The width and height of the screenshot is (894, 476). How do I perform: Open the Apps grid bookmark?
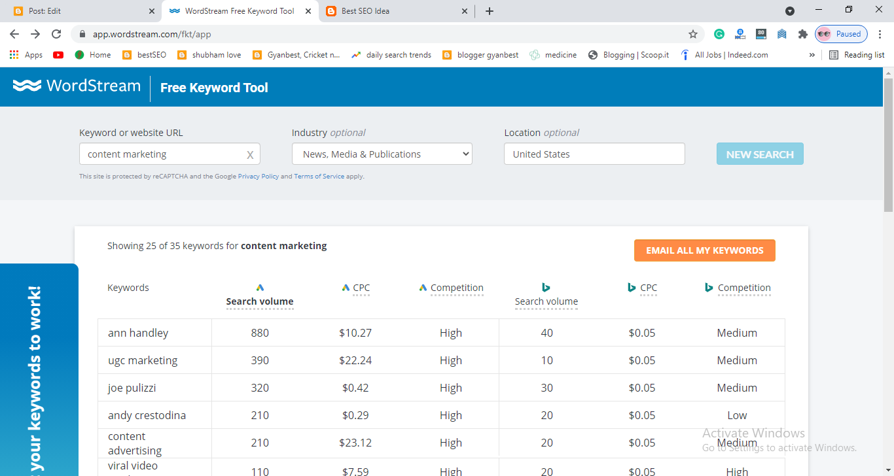(x=26, y=55)
